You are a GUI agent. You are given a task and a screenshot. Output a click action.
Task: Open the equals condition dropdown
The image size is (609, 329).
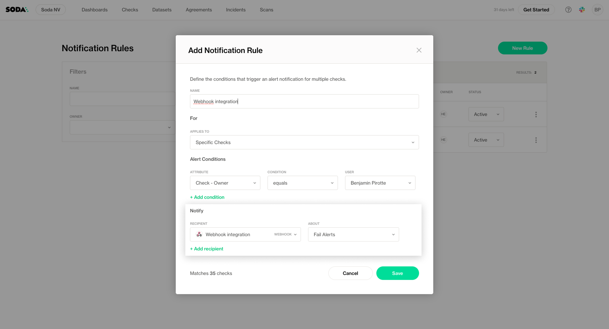coord(302,183)
